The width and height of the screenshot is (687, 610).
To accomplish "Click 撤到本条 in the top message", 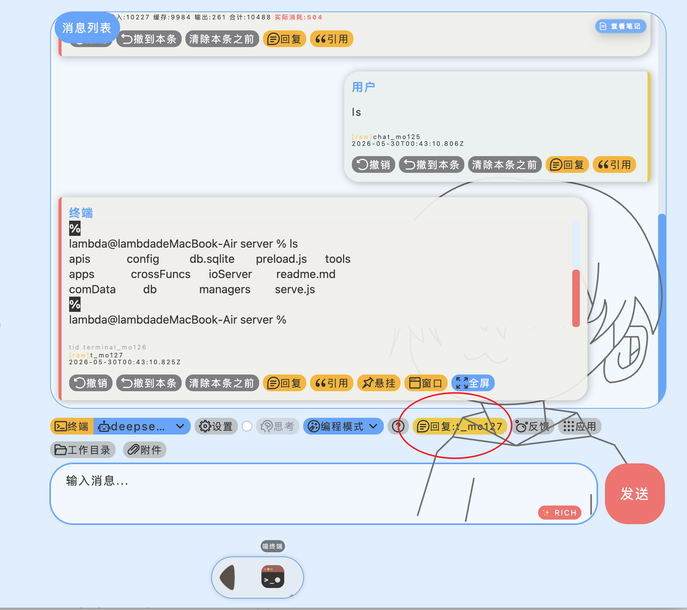I will tap(149, 39).
